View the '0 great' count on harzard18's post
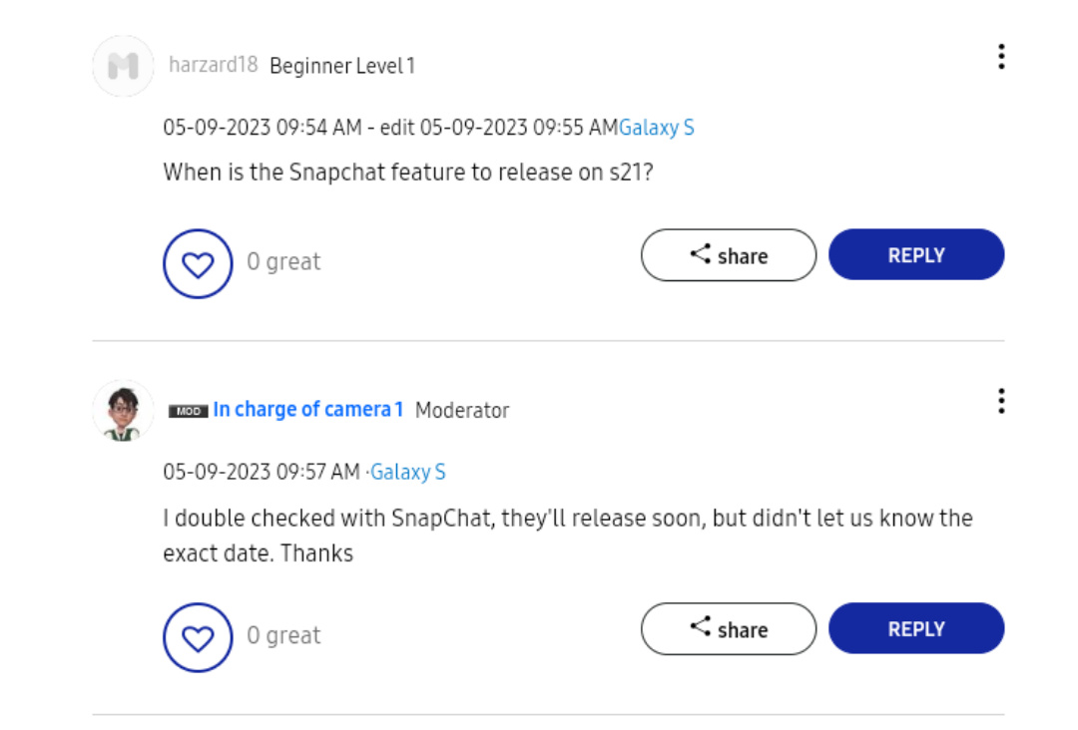The image size is (1078, 730). (x=283, y=262)
